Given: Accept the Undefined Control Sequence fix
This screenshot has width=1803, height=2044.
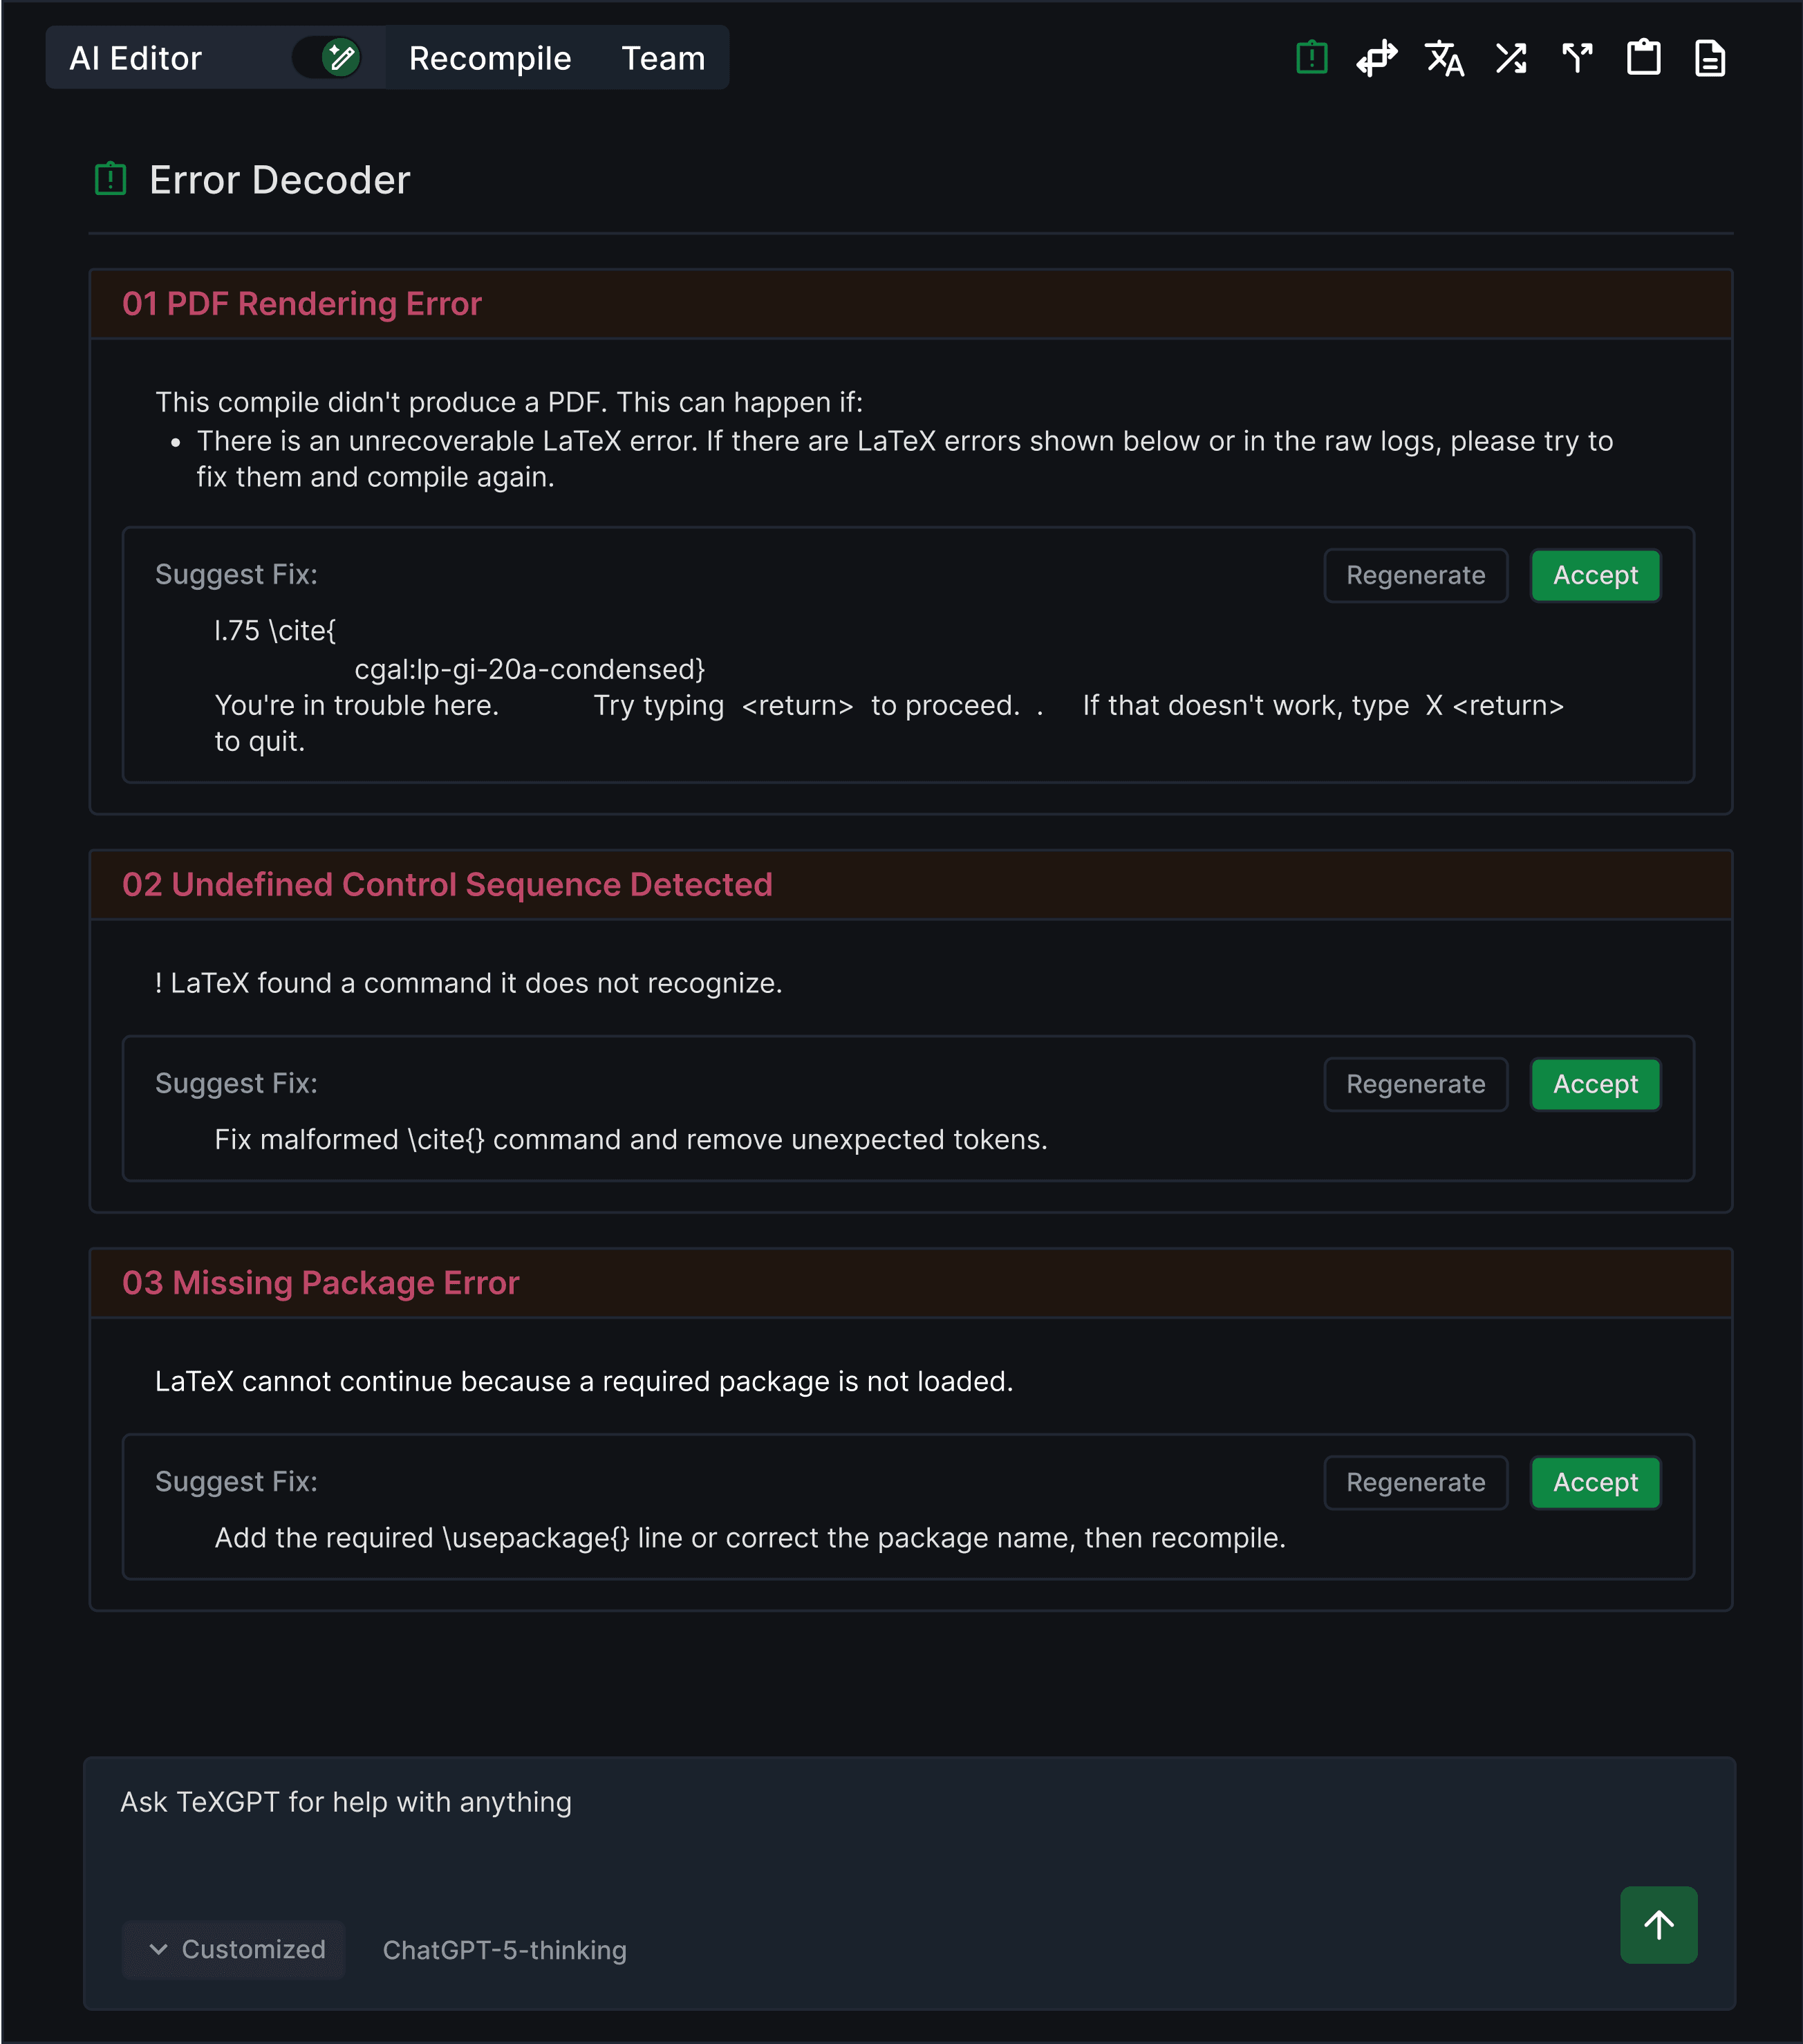Looking at the screenshot, I should (1595, 1084).
